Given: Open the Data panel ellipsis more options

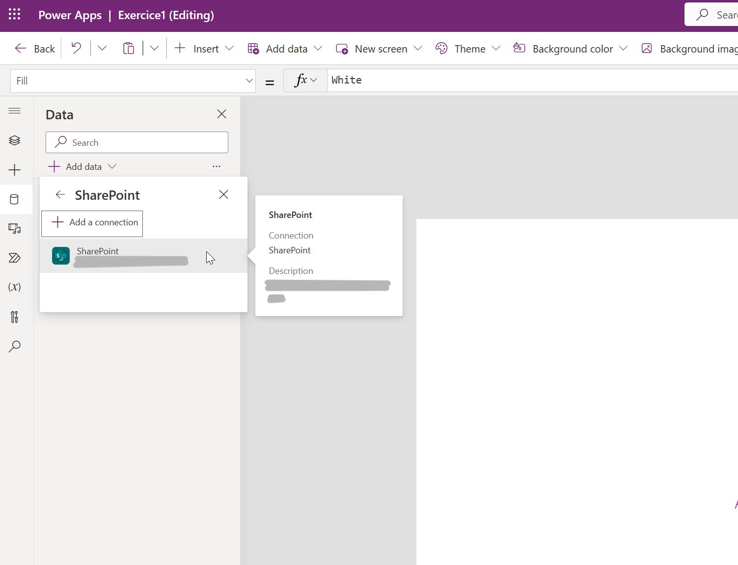Looking at the screenshot, I should (x=217, y=166).
